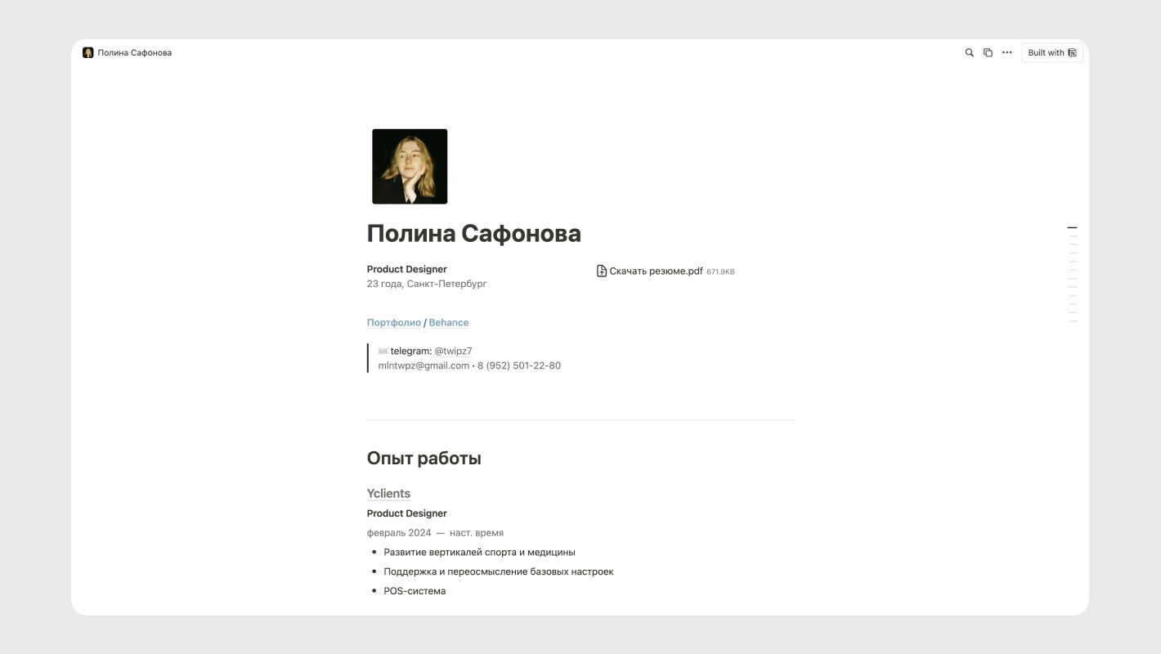This screenshot has height=654, width=1161.
Task: Click the telegram handle @twipz7
Action: coord(453,352)
